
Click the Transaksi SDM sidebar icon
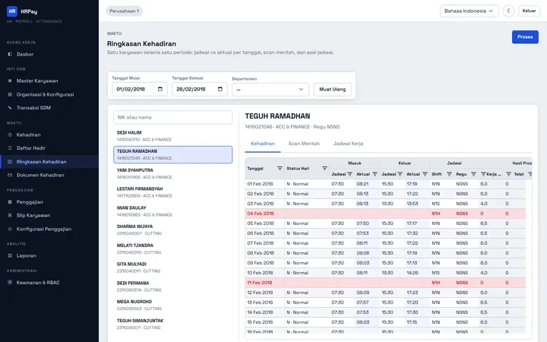click(10, 108)
